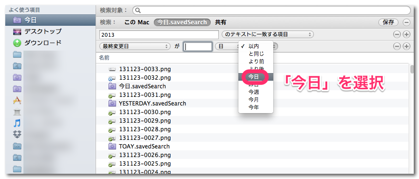Choose 今月 from the popup menu
The height and width of the screenshot is (179, 419).
tap(256, 100)
